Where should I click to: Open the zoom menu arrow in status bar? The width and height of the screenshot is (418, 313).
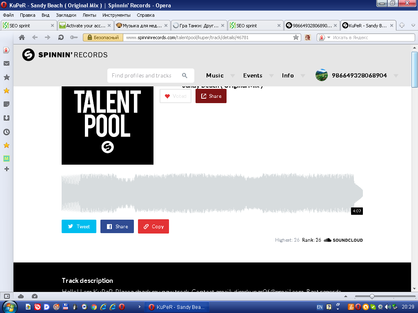click(x=346, y=296)
